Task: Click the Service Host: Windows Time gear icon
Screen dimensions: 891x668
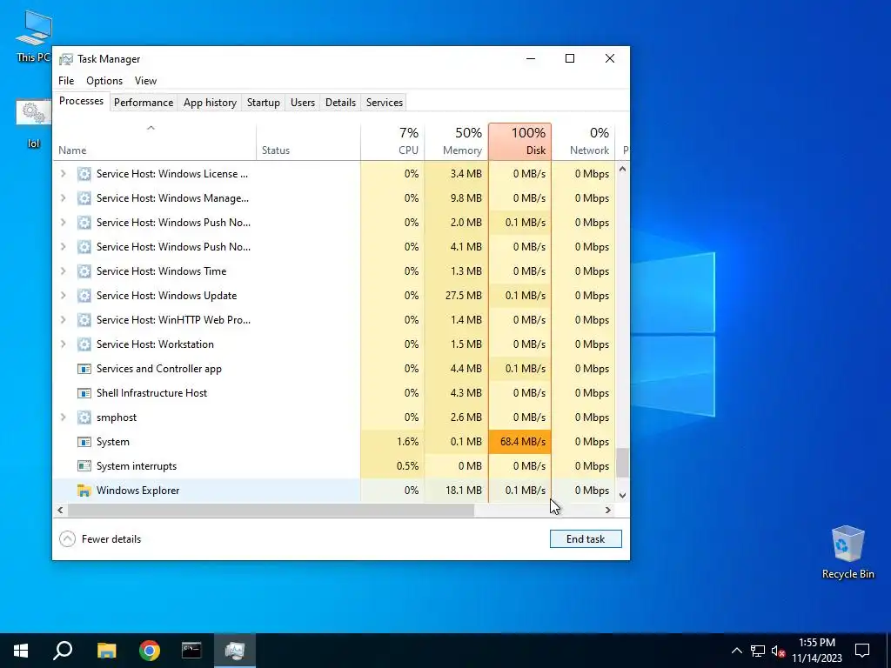Action: point(84,271)
